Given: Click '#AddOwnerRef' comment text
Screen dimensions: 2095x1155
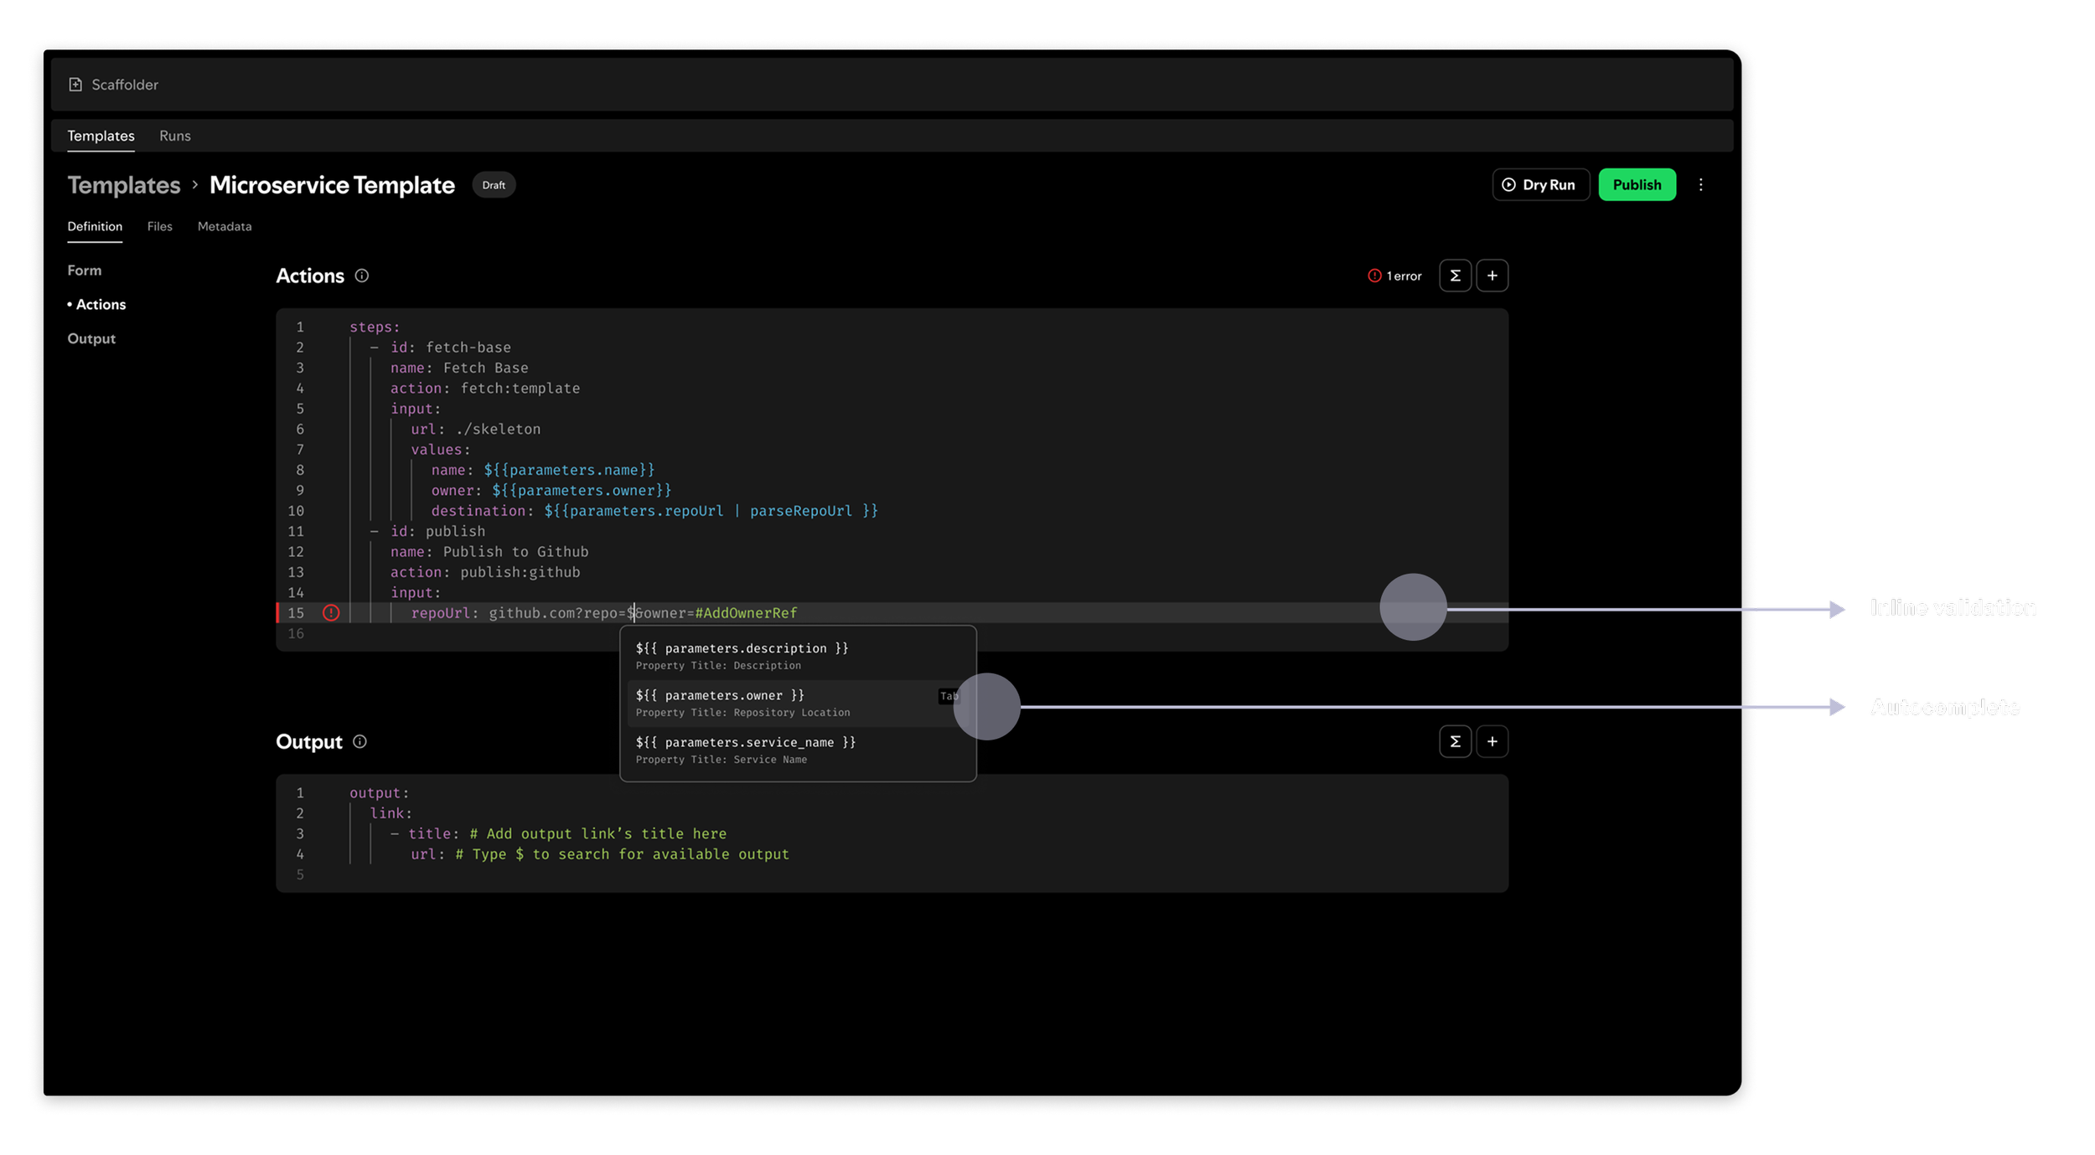Looking at the screenshot, I should point(746,613).
